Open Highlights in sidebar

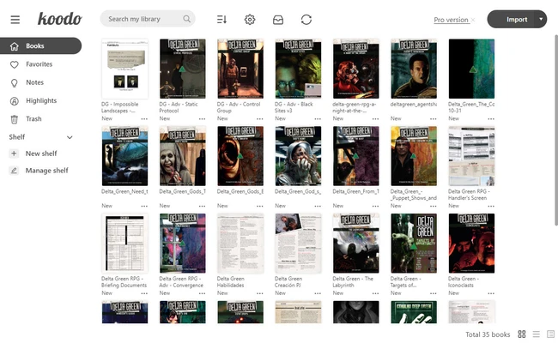pos(41,100)
